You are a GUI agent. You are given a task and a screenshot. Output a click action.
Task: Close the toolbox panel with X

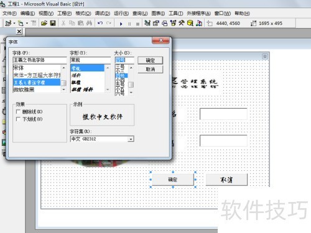(19, 32)
